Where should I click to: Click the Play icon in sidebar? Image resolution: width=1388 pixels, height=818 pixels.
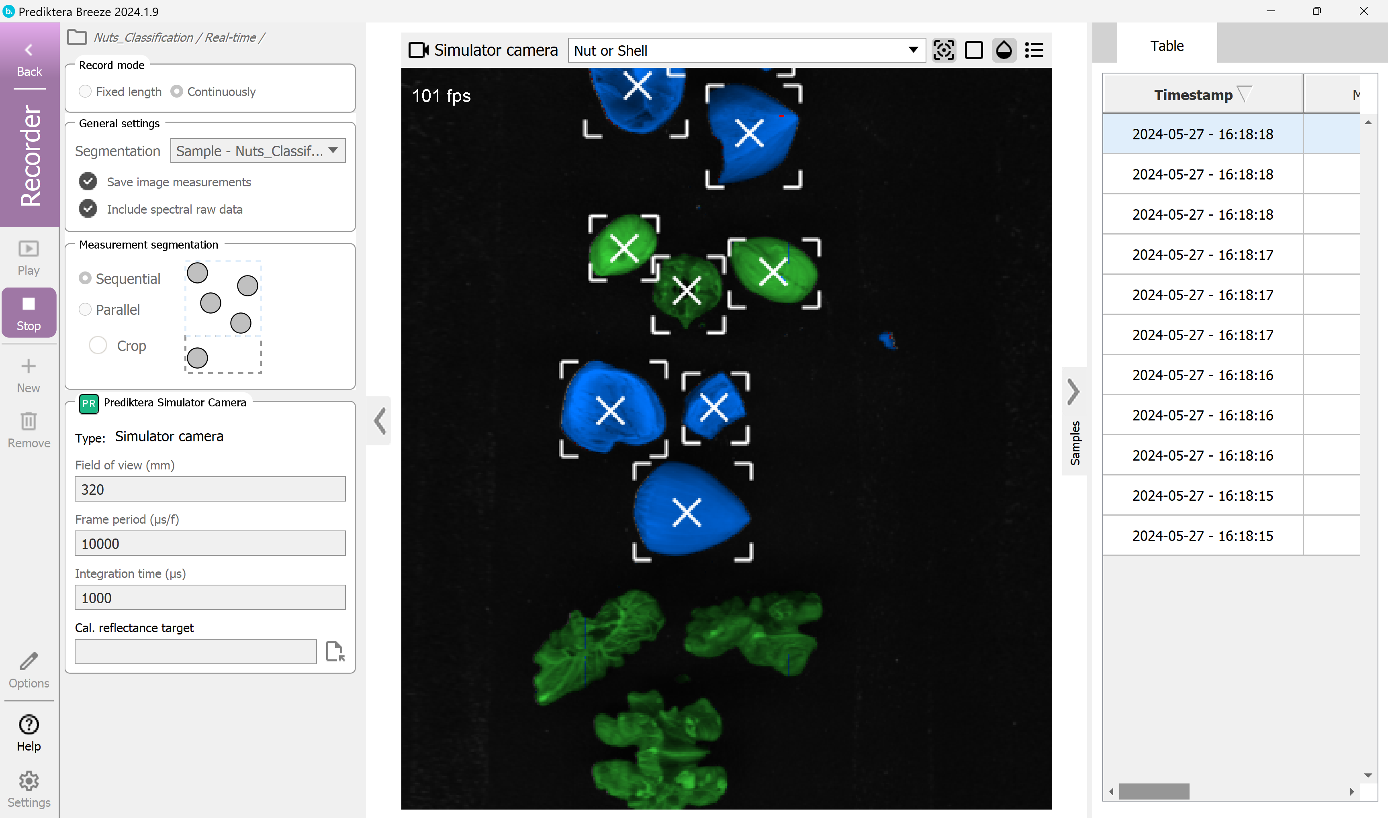click(x=29, y=249)
